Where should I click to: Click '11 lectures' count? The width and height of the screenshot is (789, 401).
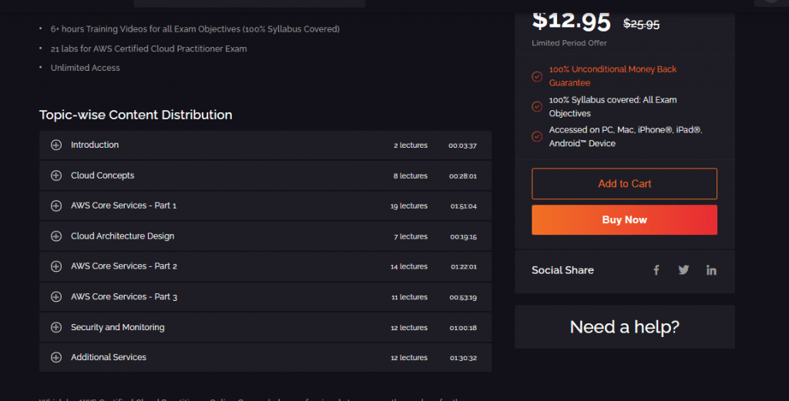[x=410, y=298]
